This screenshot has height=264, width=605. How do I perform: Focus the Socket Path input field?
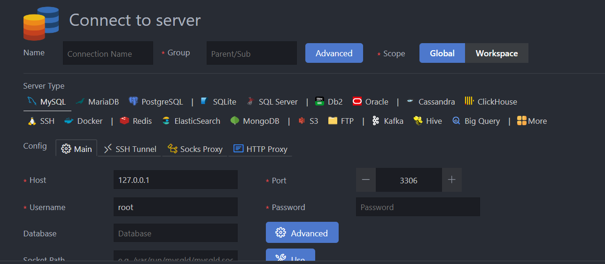tap(176, 256)
